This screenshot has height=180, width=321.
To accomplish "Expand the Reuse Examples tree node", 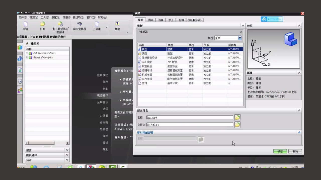I will click(x=27, y=57).
